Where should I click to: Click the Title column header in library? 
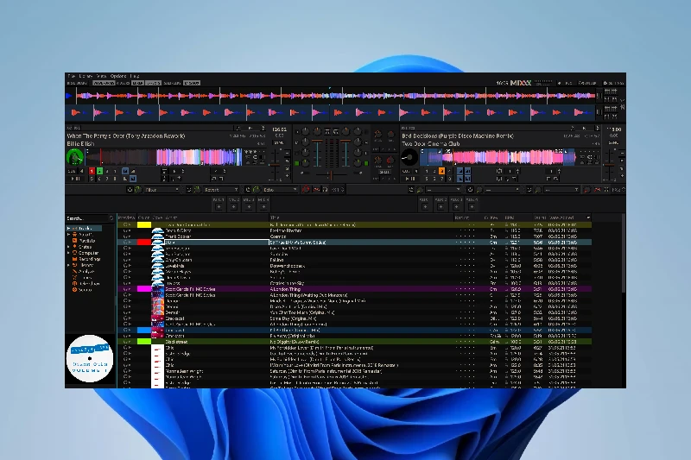(275, 217)
